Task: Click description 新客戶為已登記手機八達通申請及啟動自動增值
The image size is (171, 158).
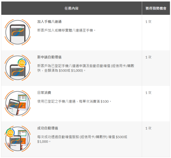Action: point(86,68)
